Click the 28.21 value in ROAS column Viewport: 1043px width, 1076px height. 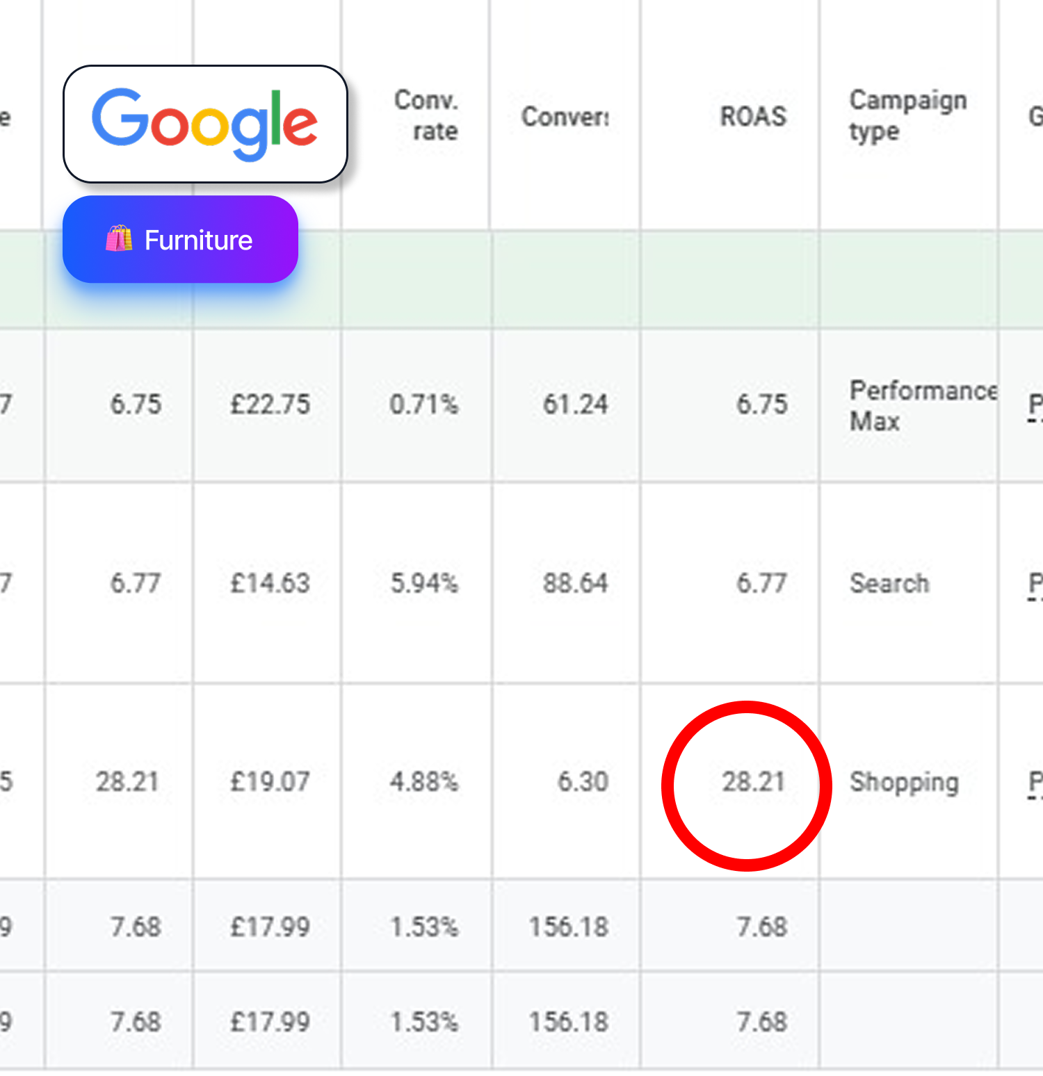click(x=753, y=781)
